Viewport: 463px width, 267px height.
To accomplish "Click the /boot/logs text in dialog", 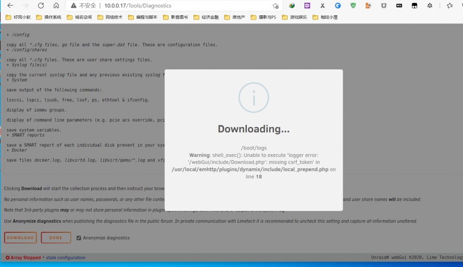I will [254, 148].
